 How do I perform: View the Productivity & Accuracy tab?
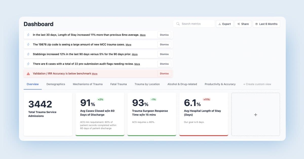point(220,84)
